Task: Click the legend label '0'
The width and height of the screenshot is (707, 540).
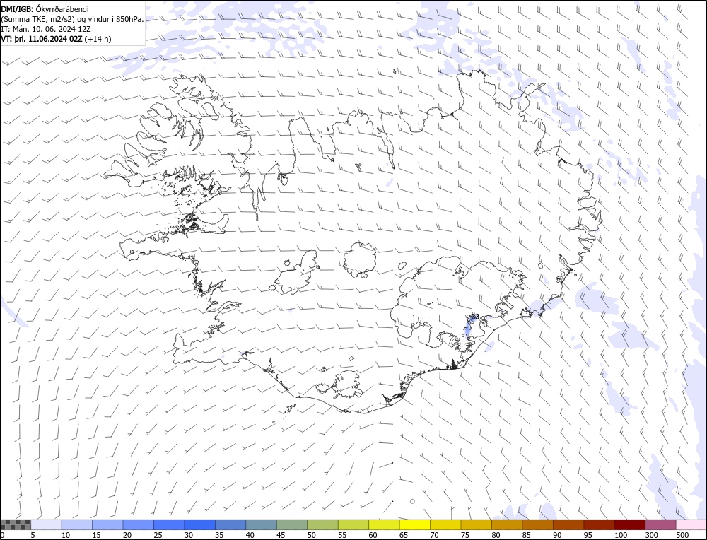Action: 2,535
